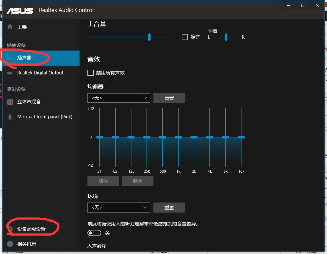Open Mic in at front panel (Pink)
Image resolution: width=327 pixels, height=254 pixels.
(45, 117)
